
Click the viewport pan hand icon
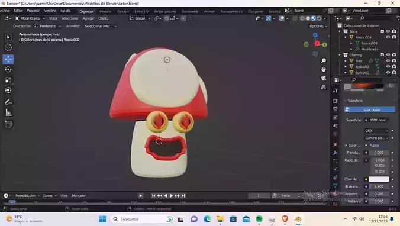point(324,69)
